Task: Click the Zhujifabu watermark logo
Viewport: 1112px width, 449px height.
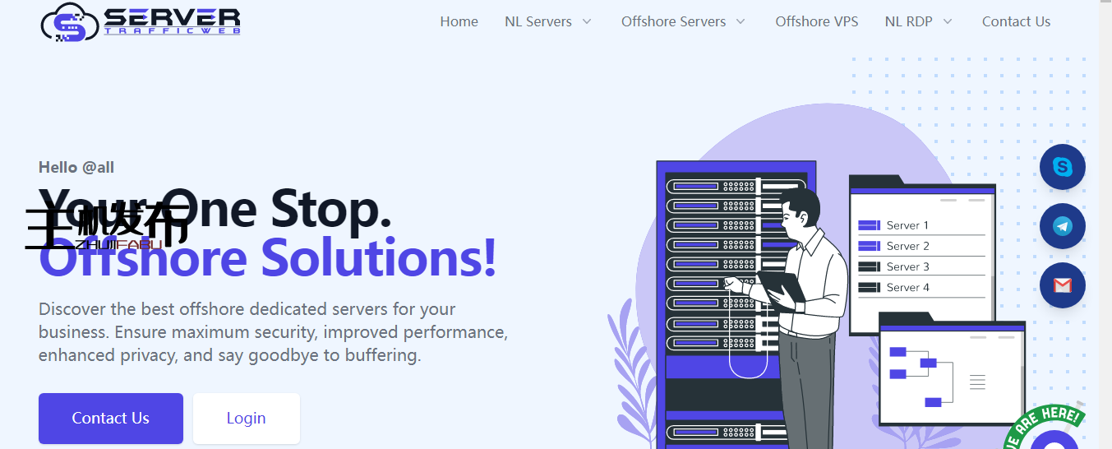Action: [107, 228]
